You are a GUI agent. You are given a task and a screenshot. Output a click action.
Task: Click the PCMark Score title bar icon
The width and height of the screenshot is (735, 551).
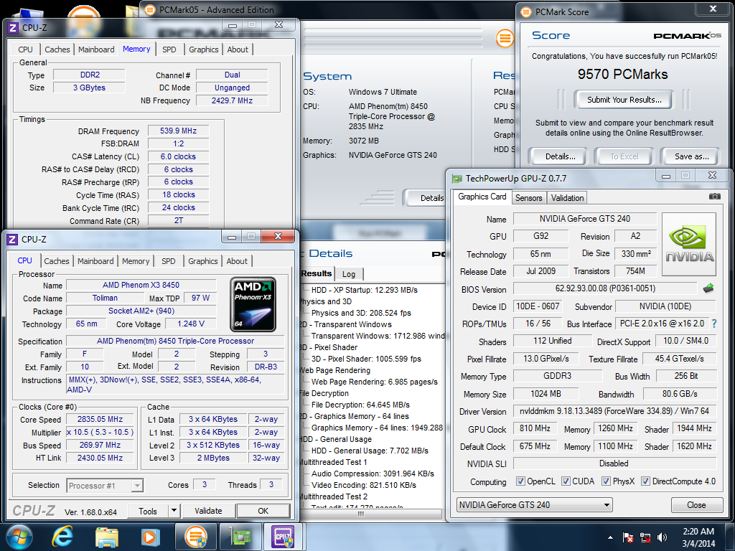(526, 12)
